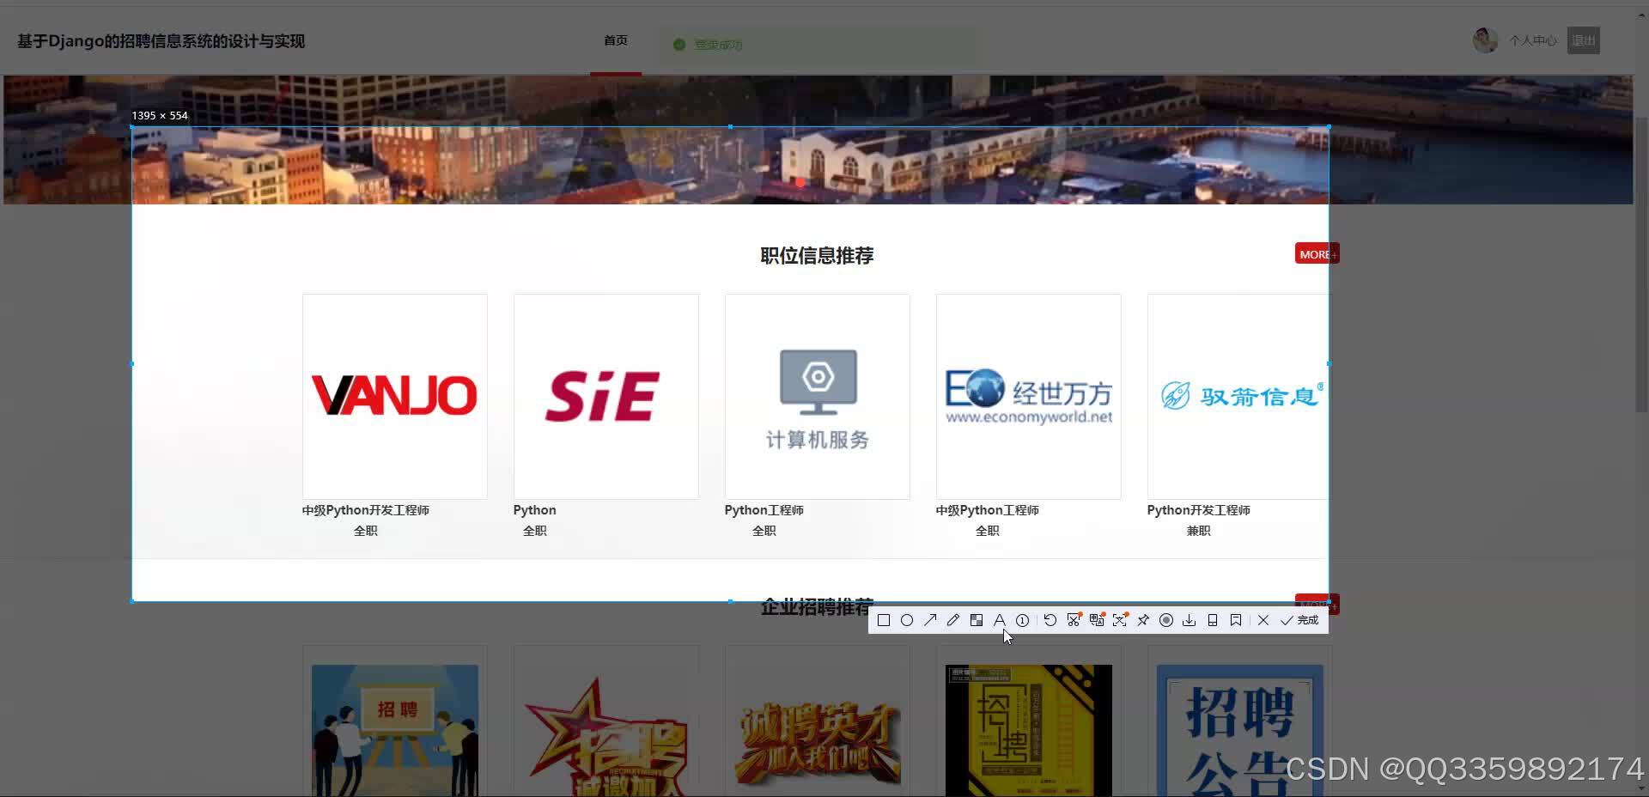Select the text annotation tool

click(x=1000, y=620)
